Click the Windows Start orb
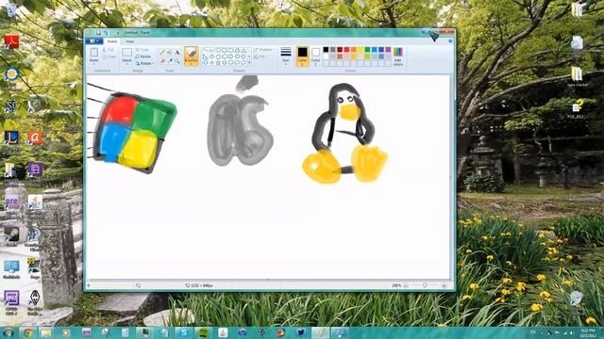 (x=8, y=332)
